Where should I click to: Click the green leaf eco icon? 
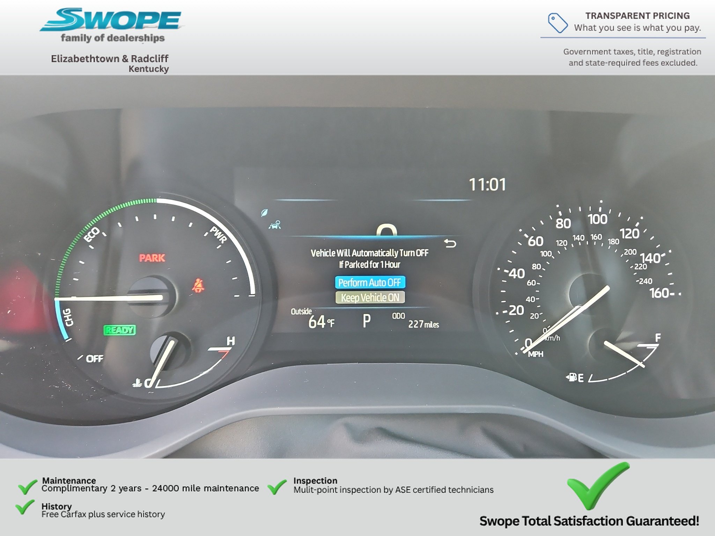pos(265,213)
